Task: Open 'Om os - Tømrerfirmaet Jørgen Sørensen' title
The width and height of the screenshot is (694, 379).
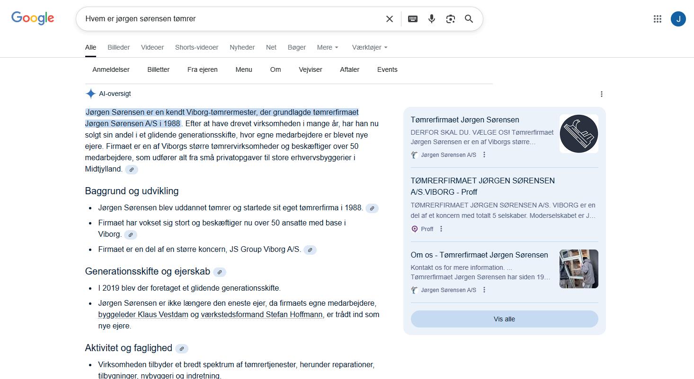Action: point(480,255)
